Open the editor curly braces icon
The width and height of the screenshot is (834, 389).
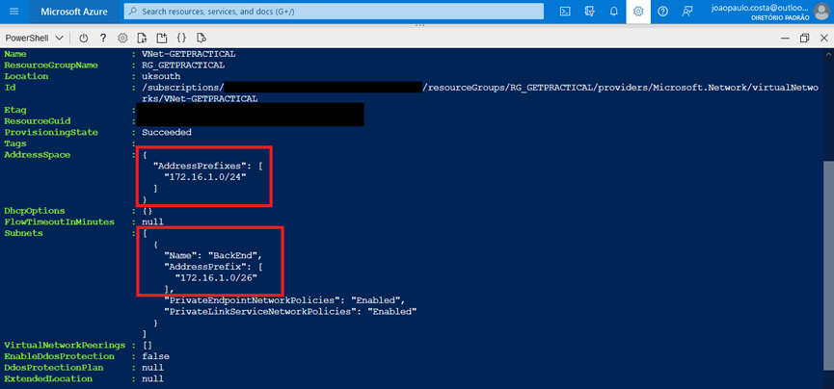tap(181, 39)
